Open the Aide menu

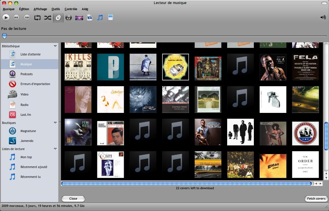click(85, 9)
